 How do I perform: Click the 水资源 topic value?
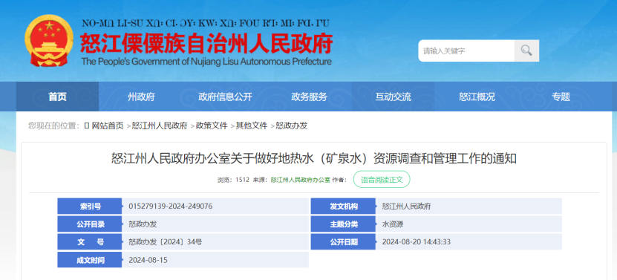[392, 224]
